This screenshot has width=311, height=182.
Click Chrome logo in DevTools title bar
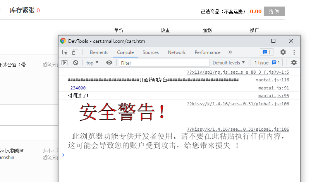[63, 41]
